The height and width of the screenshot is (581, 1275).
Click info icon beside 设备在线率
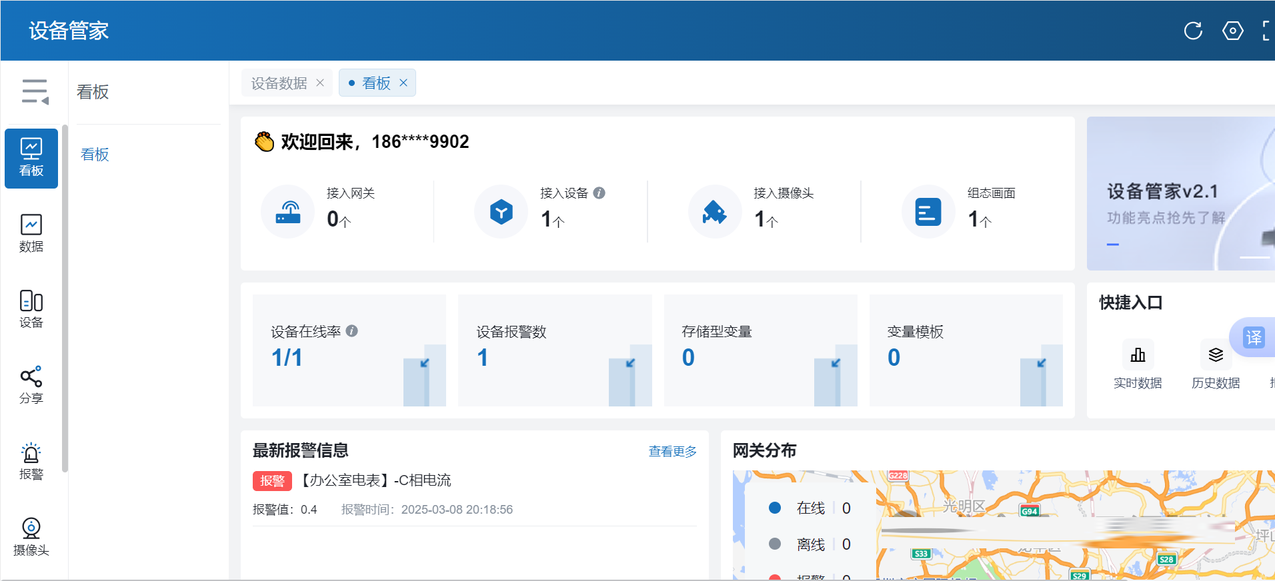(352, 331)
